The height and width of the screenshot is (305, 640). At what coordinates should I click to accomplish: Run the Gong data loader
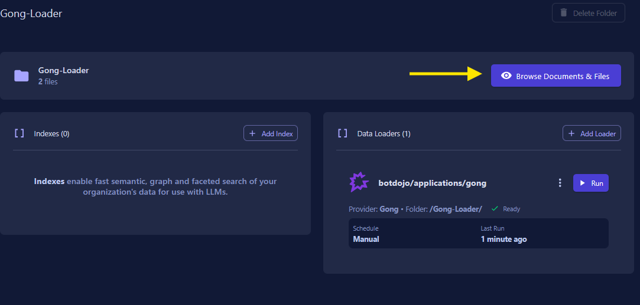tap(590, 183)
